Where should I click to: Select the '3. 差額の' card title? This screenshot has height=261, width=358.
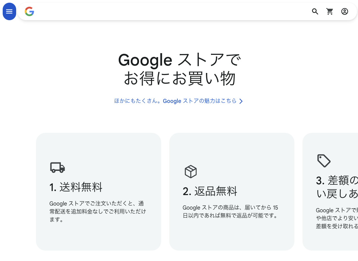click(337, 187)
